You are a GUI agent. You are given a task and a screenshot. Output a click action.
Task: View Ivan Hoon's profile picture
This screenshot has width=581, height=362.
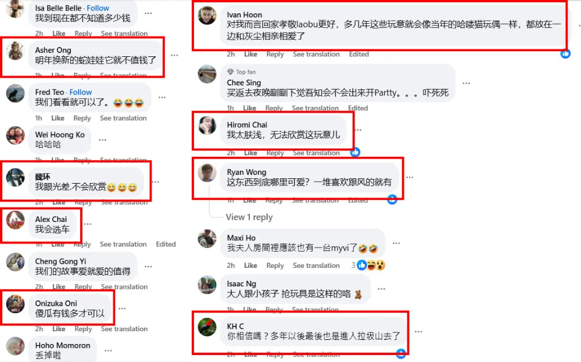pos(207,15)
